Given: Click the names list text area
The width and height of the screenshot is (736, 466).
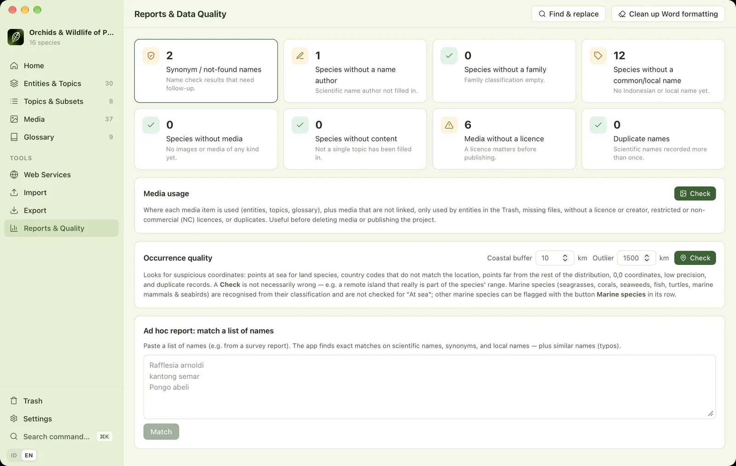Looking at the screenshot, I should 430,387.
